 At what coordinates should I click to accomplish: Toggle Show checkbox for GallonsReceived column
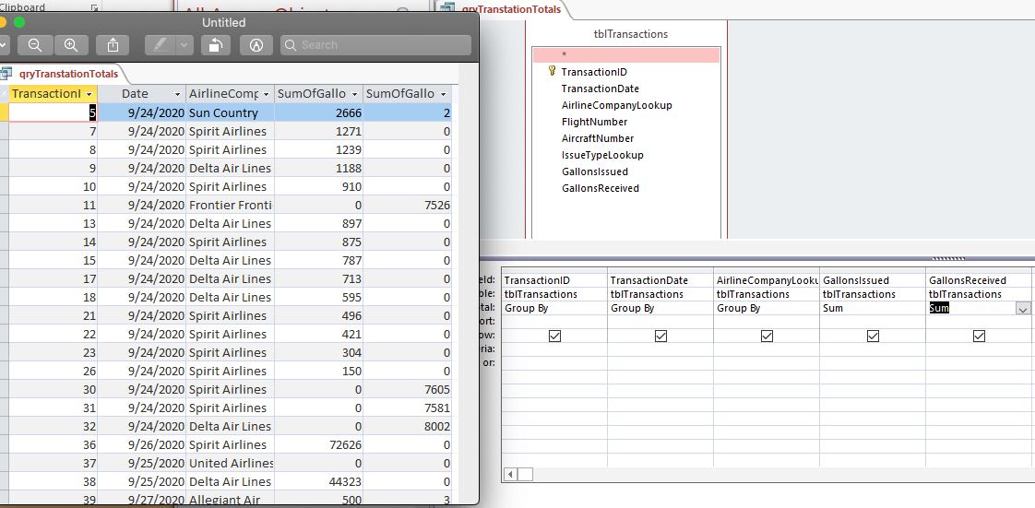pyautogui.click(x=979, y=337)
